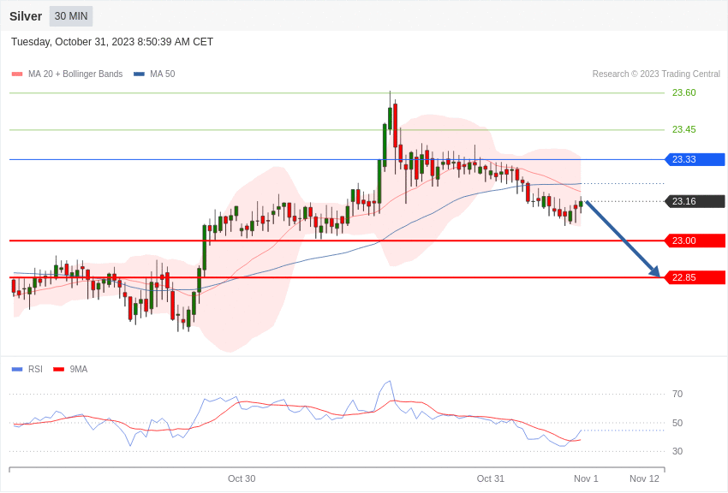The width and height of the screenshot is (728, 493).
Task: Select the MA 50 legend label
Action: (x=163, y=74)
